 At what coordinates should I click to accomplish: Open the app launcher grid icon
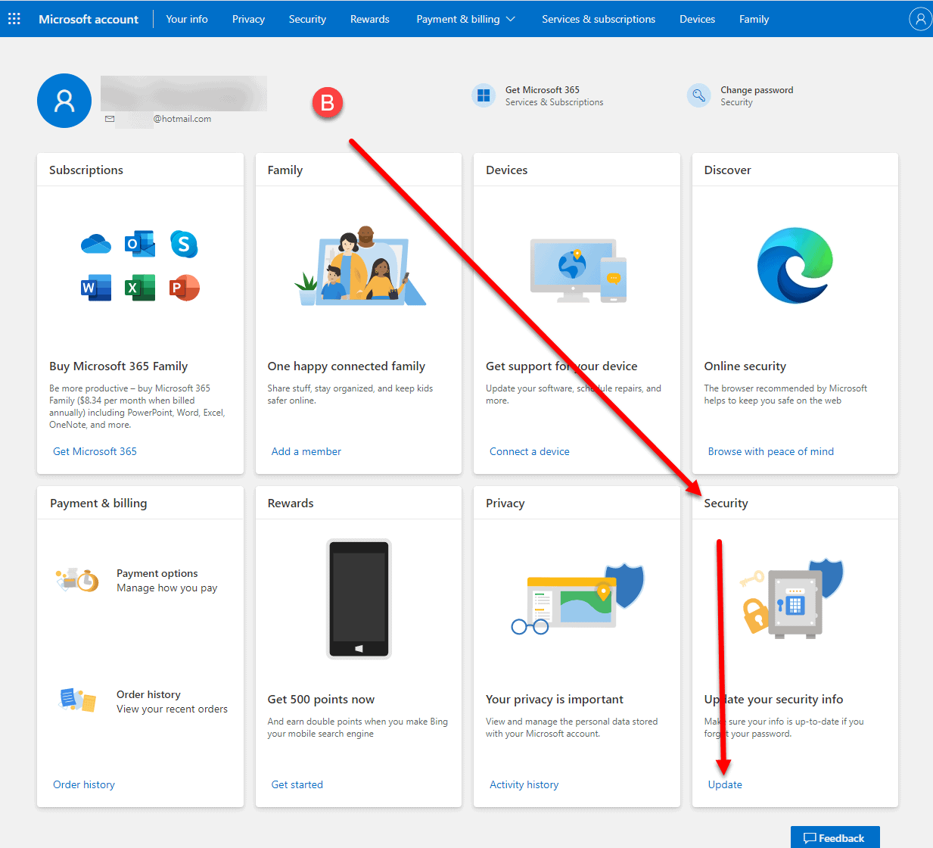click(x=14, y=18)
